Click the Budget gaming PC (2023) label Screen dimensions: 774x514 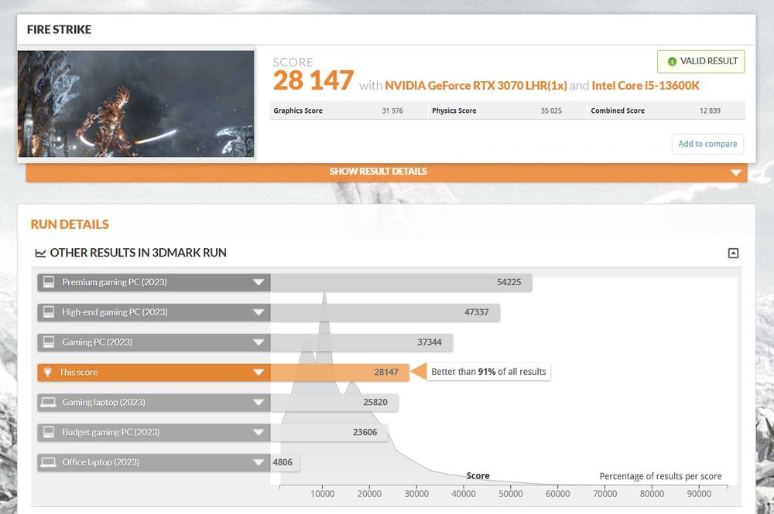click(x=111, y=433)
